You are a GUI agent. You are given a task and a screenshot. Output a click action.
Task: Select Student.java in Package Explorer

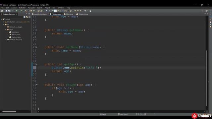pos(16,37)
